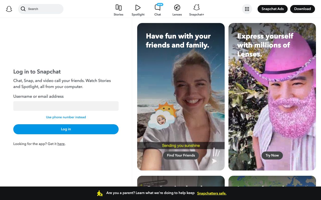Click the Snapchat ghost logo
Image resolution: width=321 pixels, height=200 pixels.
9,9
